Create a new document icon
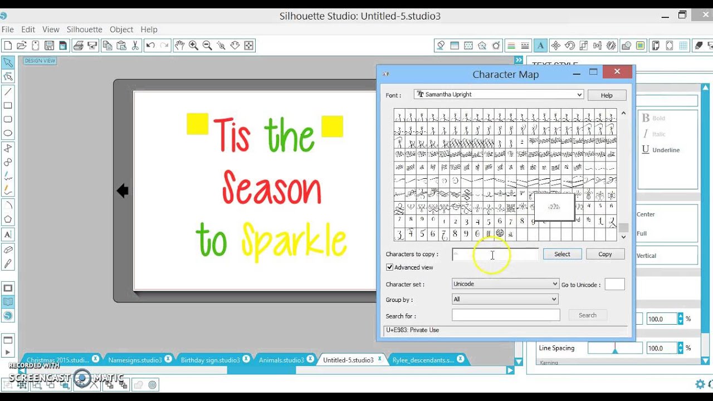The height and width of the screenshot is (401, 713). [8, 46]
